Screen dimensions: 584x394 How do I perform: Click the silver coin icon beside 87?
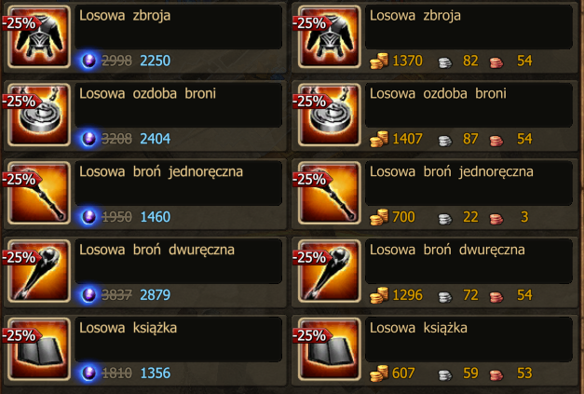pos(444,141)
